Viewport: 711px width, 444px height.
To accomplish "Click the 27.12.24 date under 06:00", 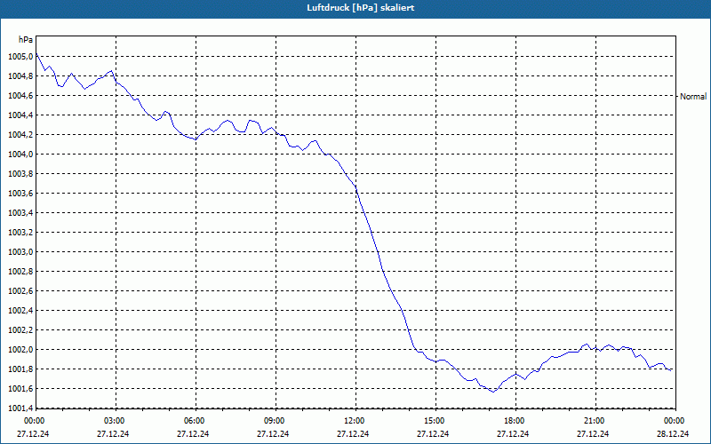I will tap(193, 433).
